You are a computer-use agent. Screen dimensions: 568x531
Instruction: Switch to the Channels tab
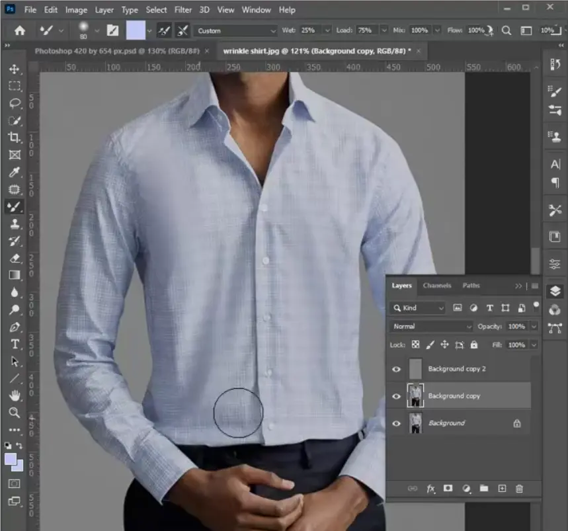(437, 286)
